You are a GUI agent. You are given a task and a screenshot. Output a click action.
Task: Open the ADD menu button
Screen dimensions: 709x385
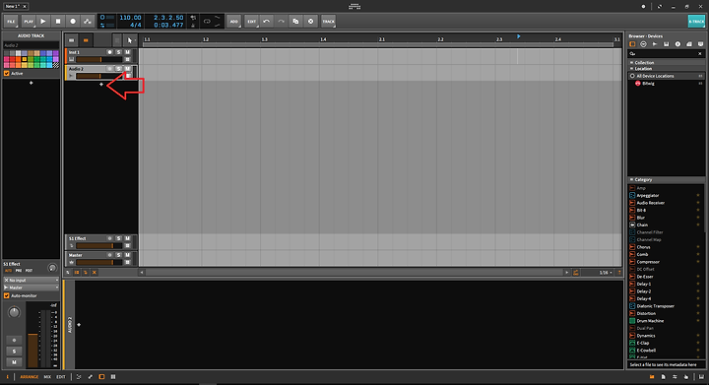(233, 22)
